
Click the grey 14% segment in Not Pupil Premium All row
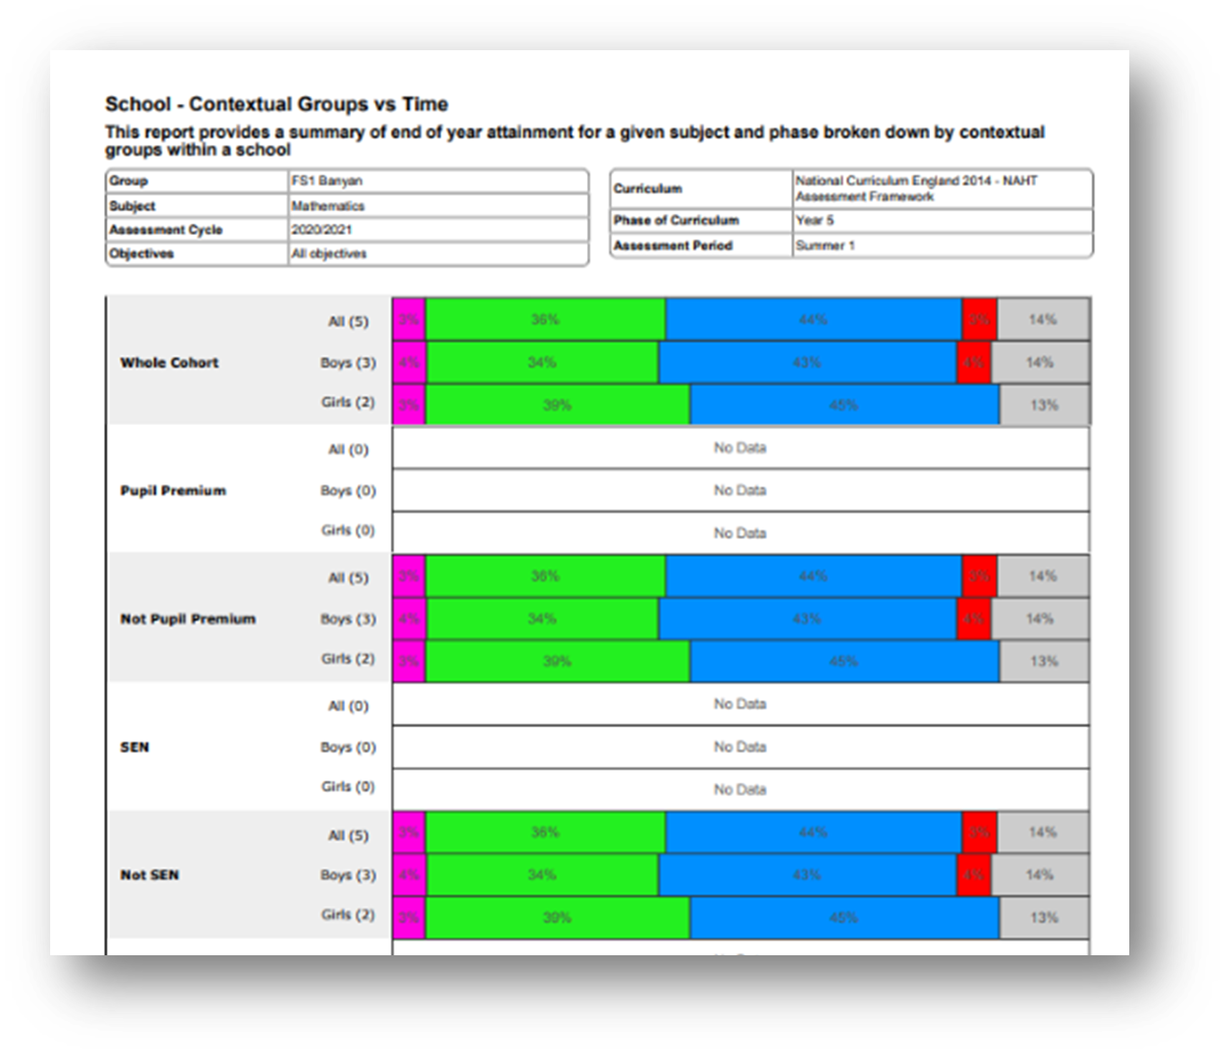(1043, 576)
